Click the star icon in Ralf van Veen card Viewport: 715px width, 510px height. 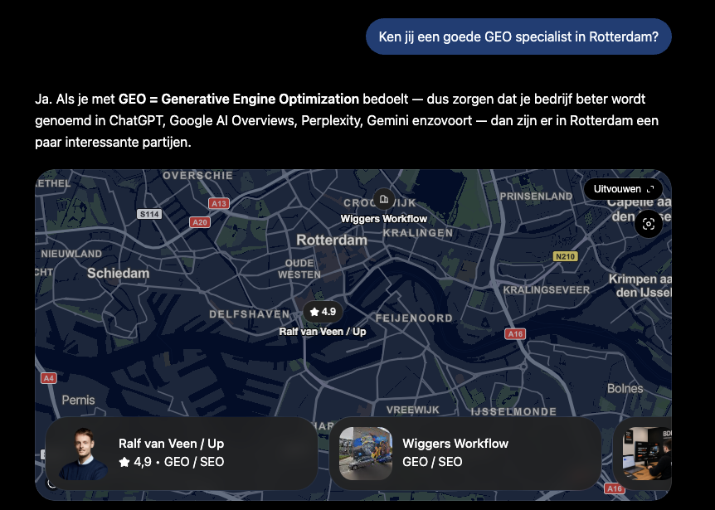click(124, 462)
